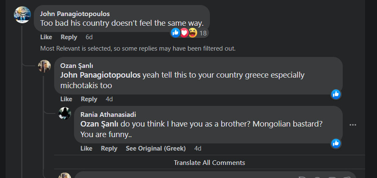Image resolution: width=377 pixels, height=178 pixels.
Task: Open three-dots menu on Rania's comment
Action: (x=353, y=125)
